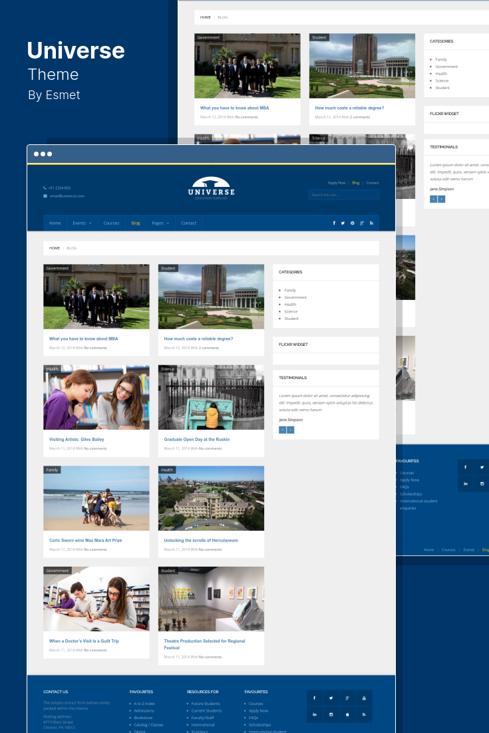Open the Contact item in the navigation bar
Viewport: 489px width, 733px height.
tap(188, 223)
